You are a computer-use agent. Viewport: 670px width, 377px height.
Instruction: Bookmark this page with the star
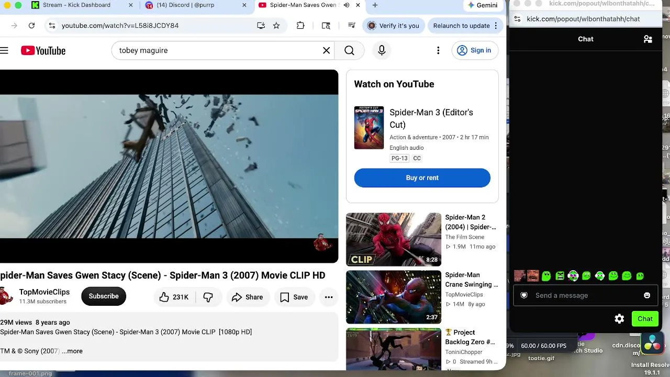pyautogui.click(x=276, y=25)
